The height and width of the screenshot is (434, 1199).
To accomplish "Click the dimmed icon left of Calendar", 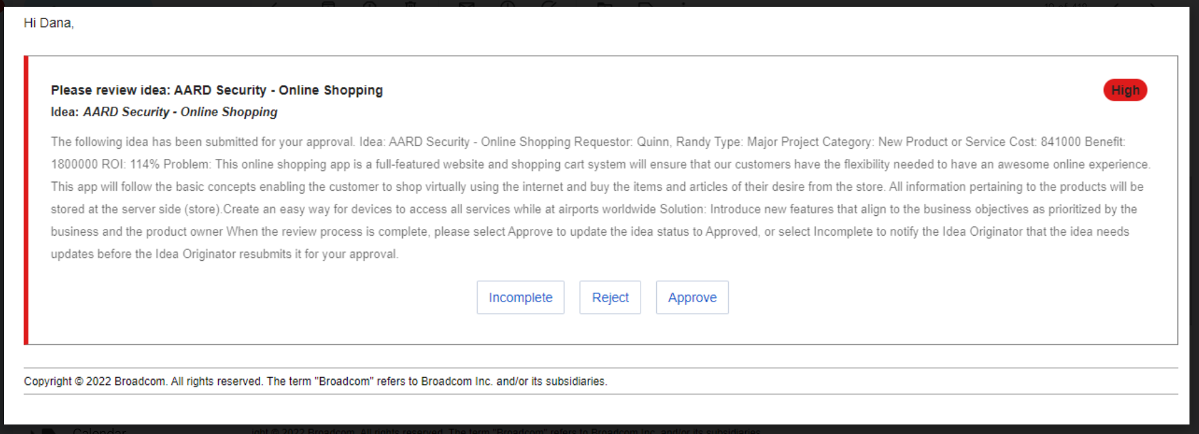I will tap(48, 431).
